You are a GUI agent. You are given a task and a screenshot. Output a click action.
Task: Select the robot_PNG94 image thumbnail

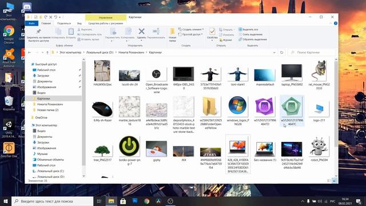[x=319, y=149]
